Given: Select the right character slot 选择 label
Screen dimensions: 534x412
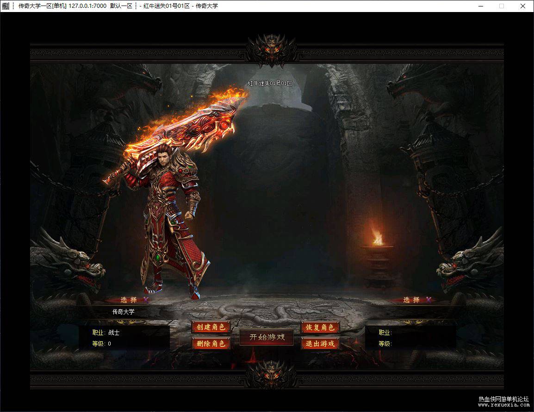Looking at the screenshot, I should (x=411, y=300).
